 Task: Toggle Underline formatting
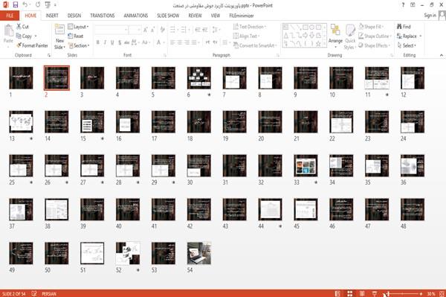[x=112, y=42]
